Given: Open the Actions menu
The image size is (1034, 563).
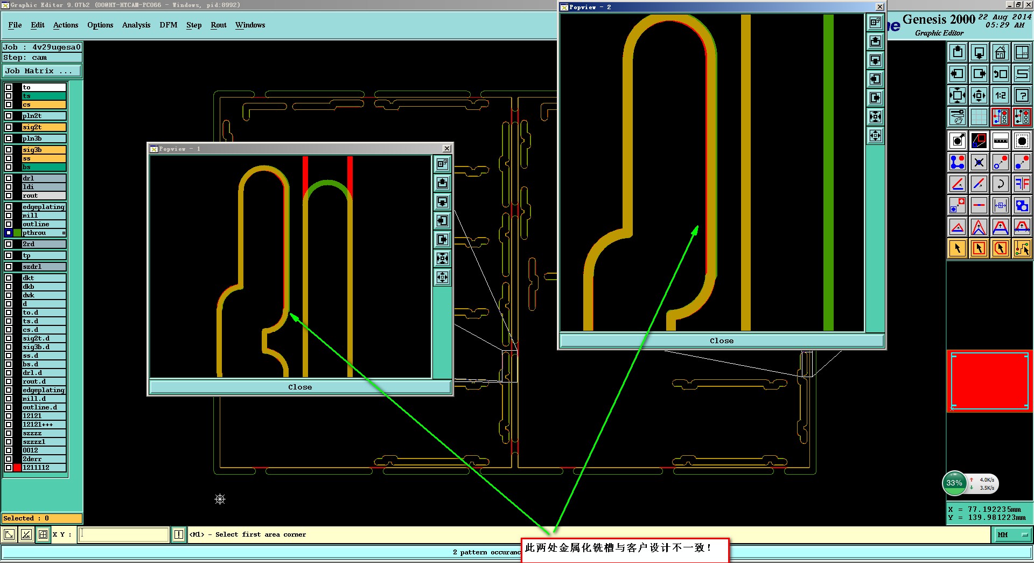Looking at the screenshot, I should (x=66, y=25).
